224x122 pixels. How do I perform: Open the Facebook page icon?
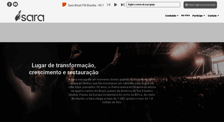10,4
